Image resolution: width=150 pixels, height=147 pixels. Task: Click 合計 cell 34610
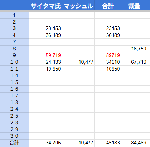(108, 62)
